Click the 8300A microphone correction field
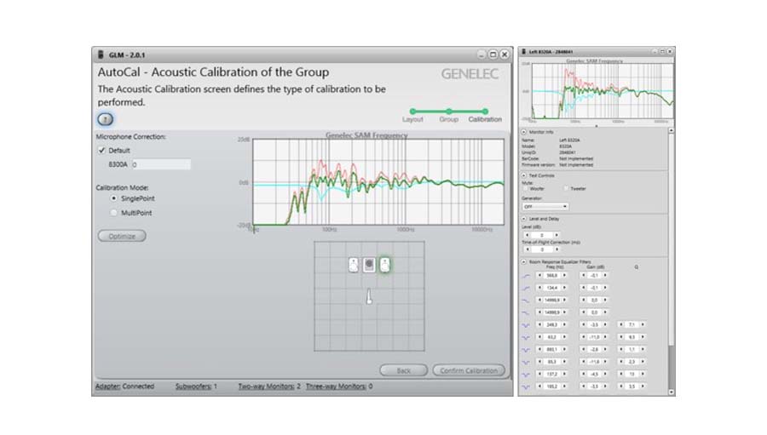Screen dimensions: 767x435 point(161,164)
